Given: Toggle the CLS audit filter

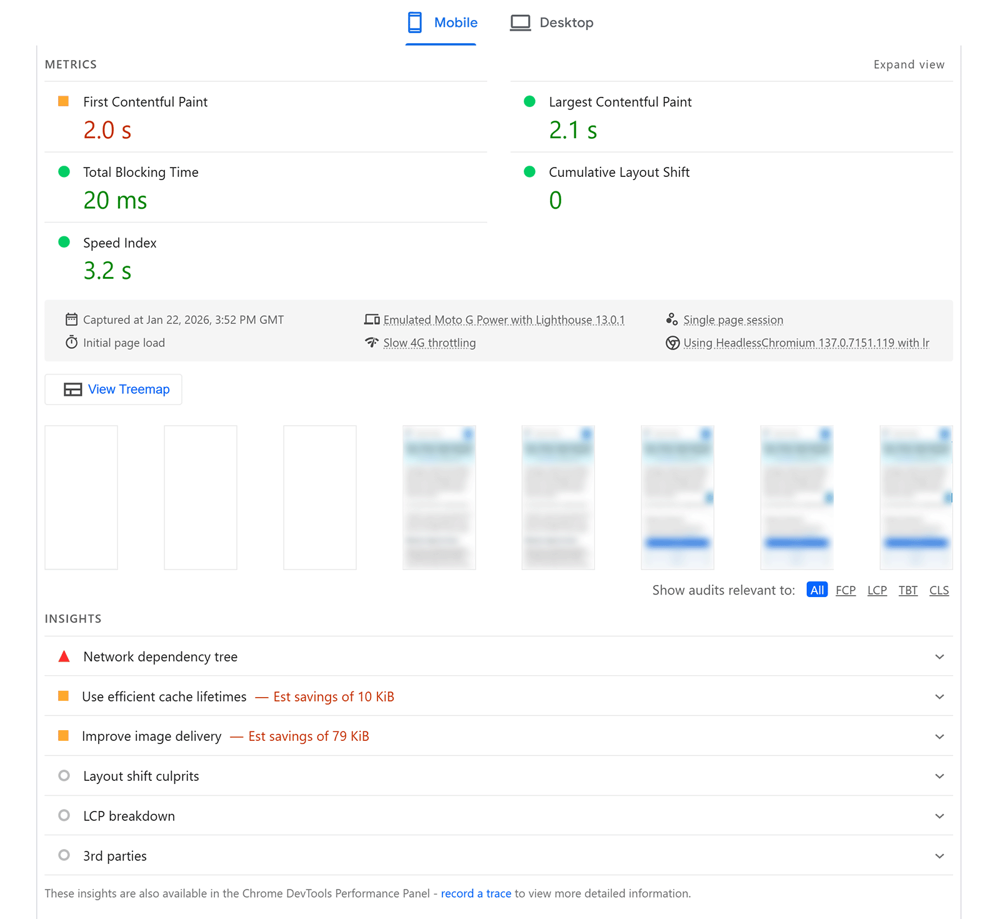Looking at the screenshot, I should pos(939,590).
